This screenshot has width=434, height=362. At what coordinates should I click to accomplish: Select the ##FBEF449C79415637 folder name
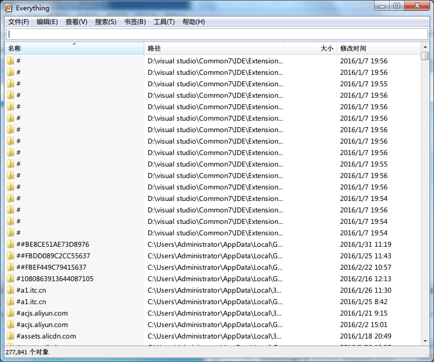click(x=51, y=268)
